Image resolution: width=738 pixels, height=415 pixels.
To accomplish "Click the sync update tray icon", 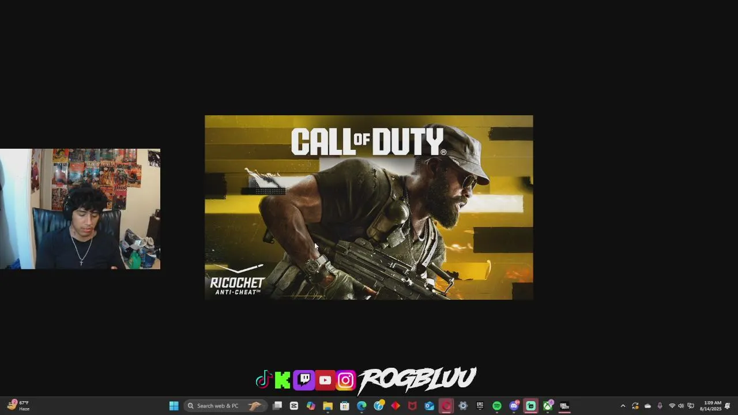I will [635, 406].
